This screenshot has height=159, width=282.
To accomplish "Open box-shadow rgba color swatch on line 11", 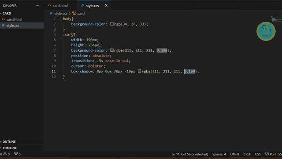I will pos(139,71).
